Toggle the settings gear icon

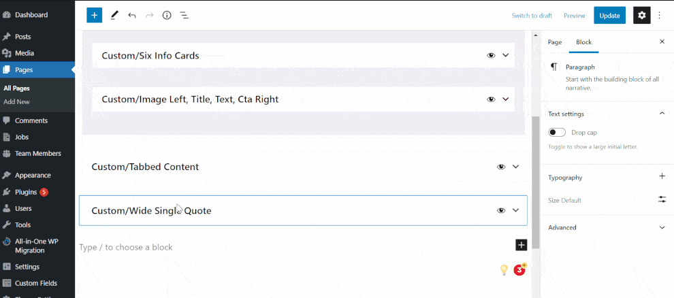642,16
